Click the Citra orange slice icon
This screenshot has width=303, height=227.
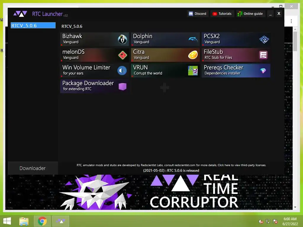tap(193, 55)
